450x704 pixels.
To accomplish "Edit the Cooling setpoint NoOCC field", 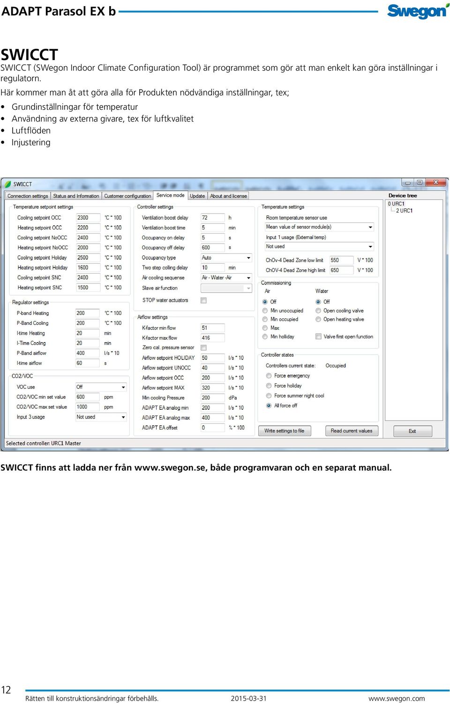I will click(x=88, y=238).
